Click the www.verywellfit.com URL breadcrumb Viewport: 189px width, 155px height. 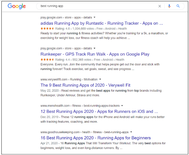54,79
